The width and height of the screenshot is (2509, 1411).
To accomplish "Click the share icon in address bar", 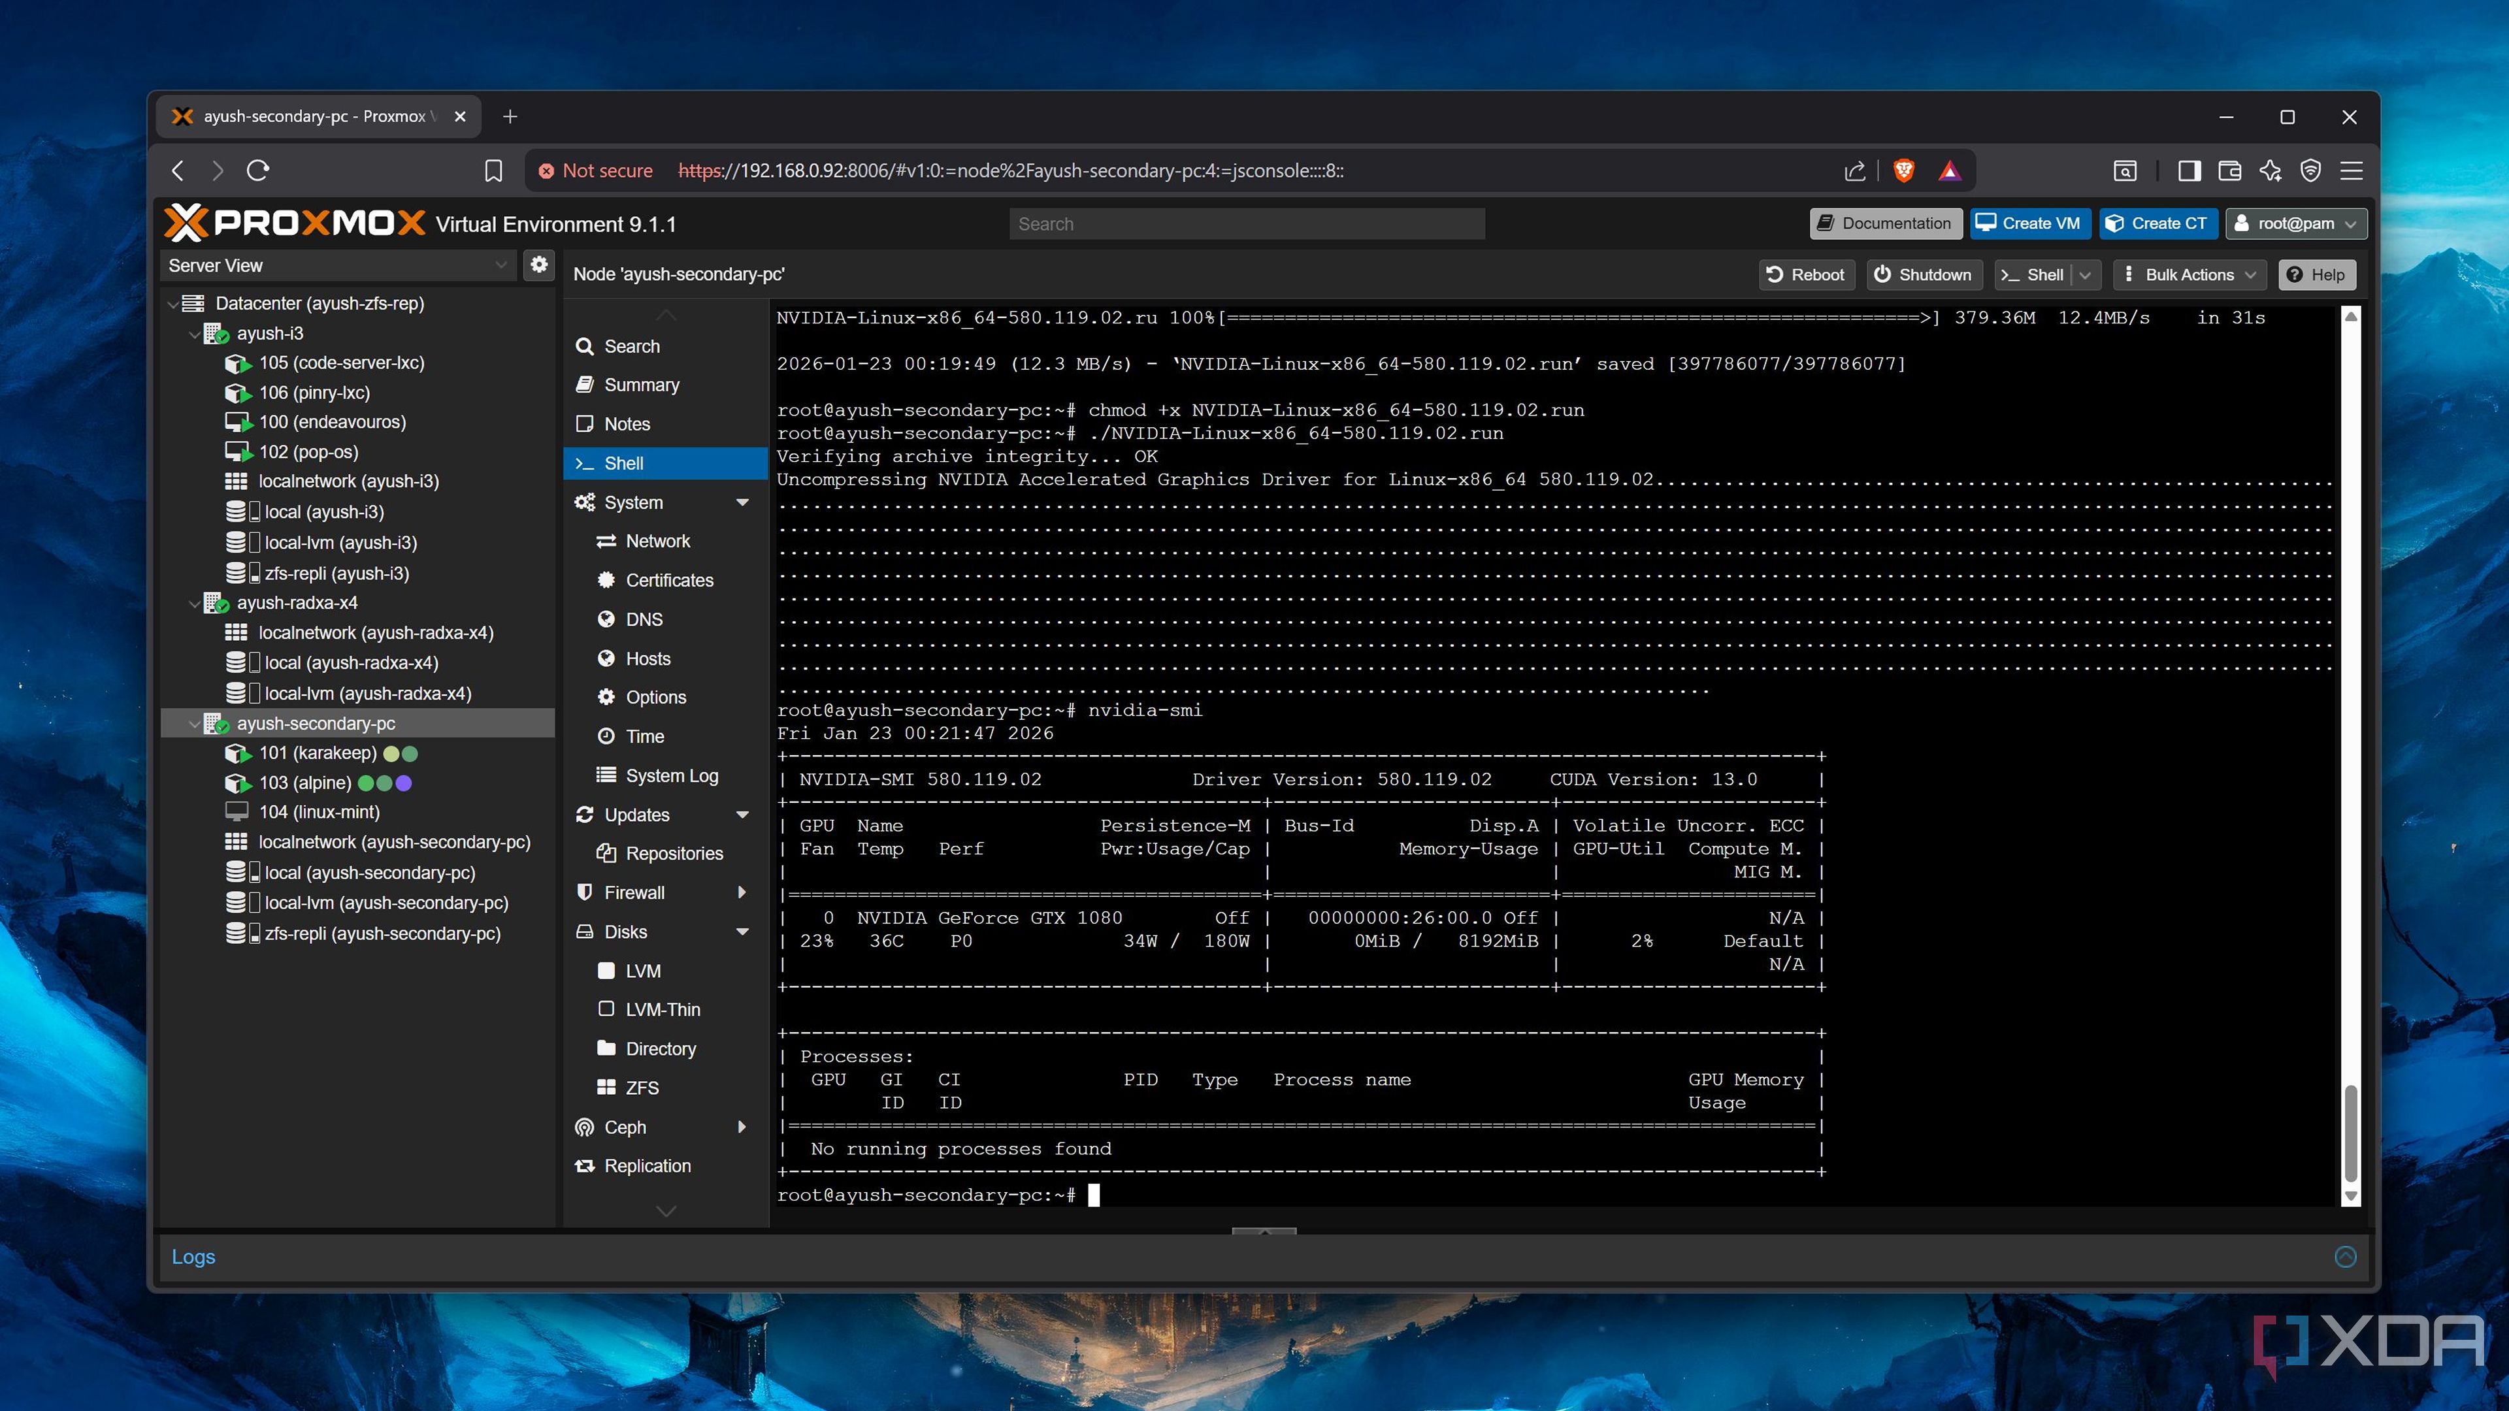I will 1856,170.
